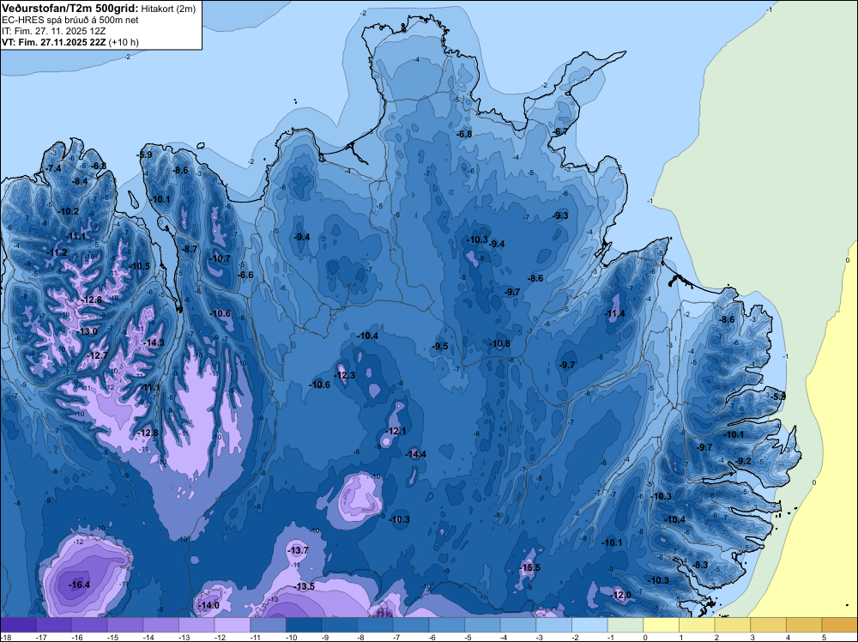858x642 pixels.
Task: Click the -17 legend scale label
Action: (41, 637)
